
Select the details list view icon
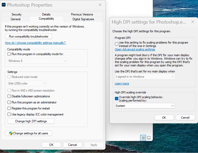coord(143,138)
